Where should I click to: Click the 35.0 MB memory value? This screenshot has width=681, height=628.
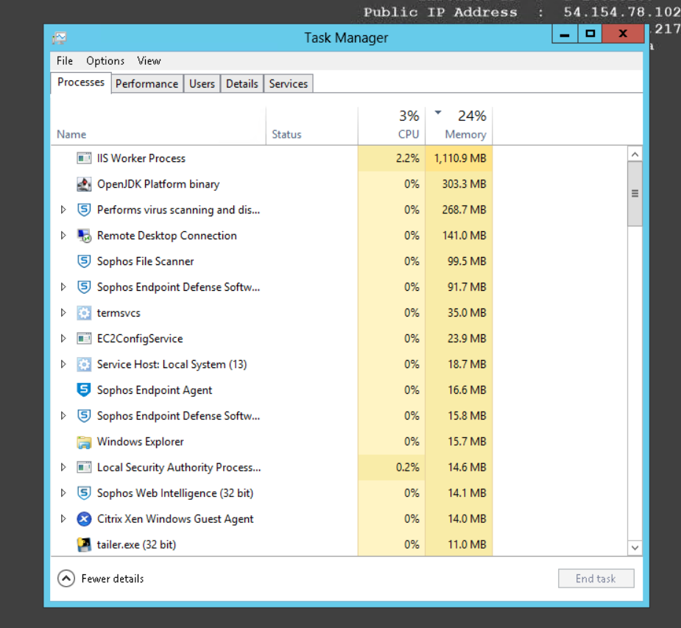point(467,313)
